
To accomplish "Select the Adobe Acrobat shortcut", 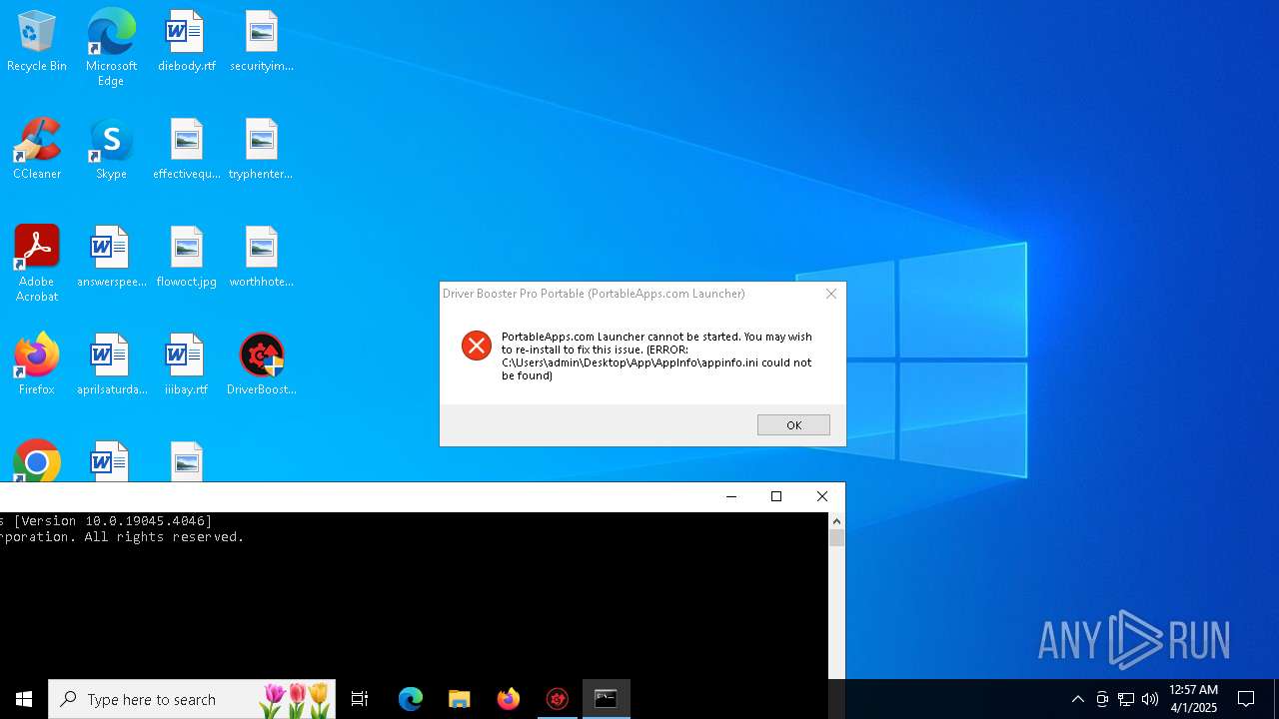I will [x=37, y=264].
